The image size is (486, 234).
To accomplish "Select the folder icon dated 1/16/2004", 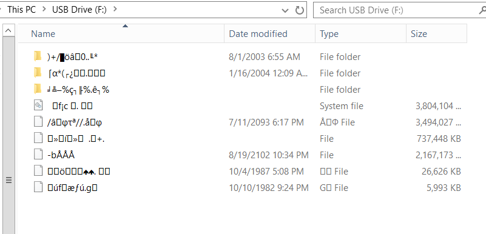I will tap(38, 73).
